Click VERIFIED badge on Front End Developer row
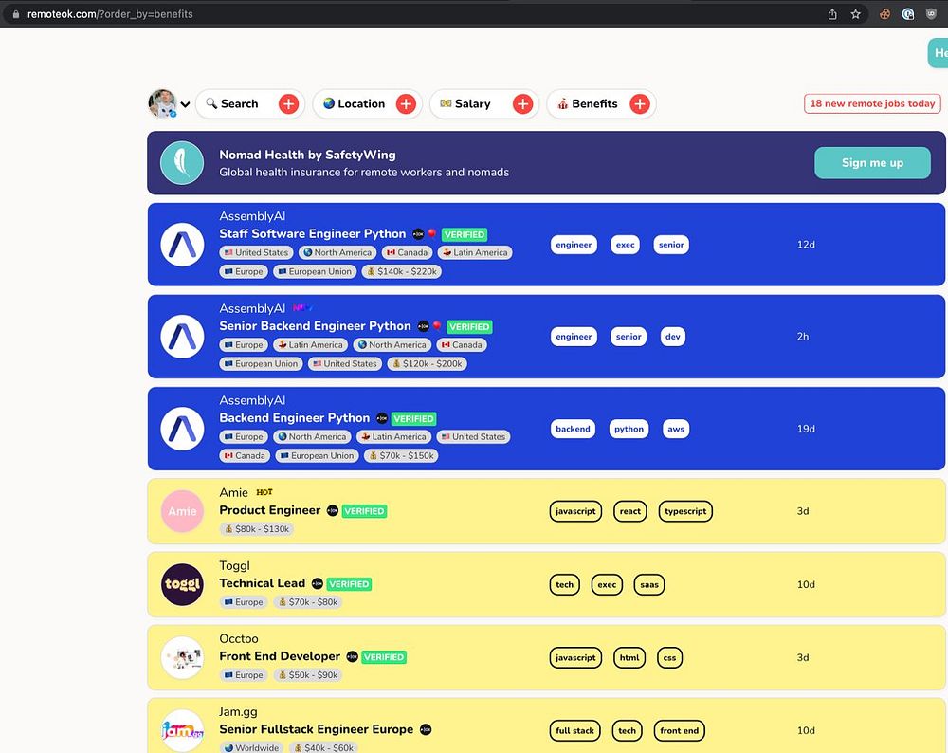Screen dimensions: 948x753 pyautogui.click(x=383, y=657)
